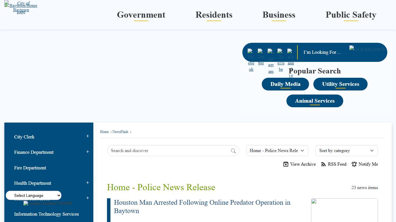Open the Sort by category dropdown
The image size is (396, 222).
pyautogui.click(x=346, y=151)
